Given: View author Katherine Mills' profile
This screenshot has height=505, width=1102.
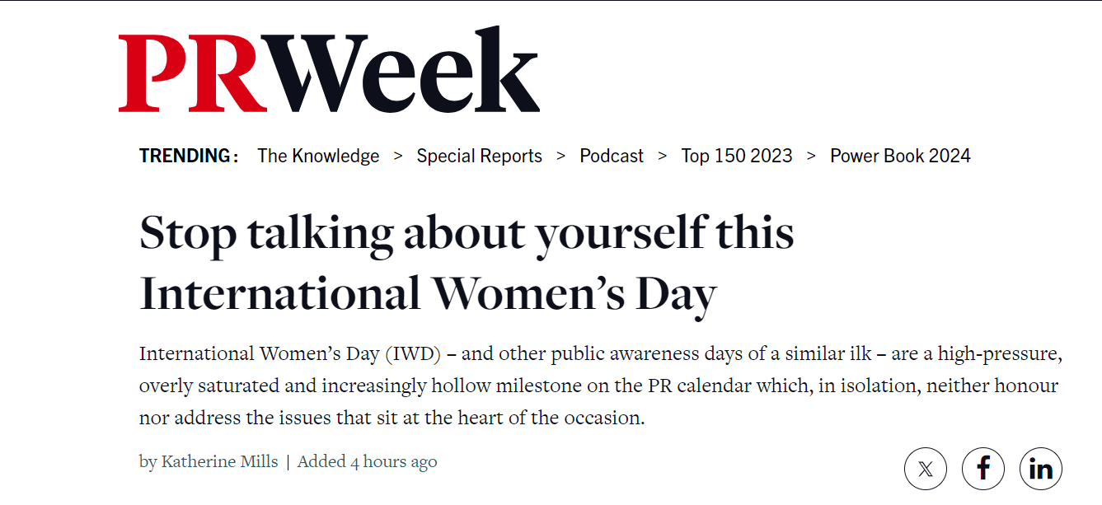Looking at the screenshot, I should point(219,461).
